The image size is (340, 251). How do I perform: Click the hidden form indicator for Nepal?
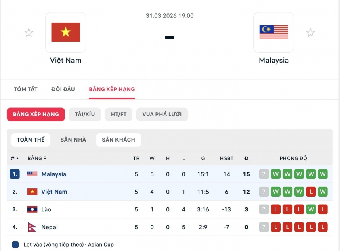264,226
